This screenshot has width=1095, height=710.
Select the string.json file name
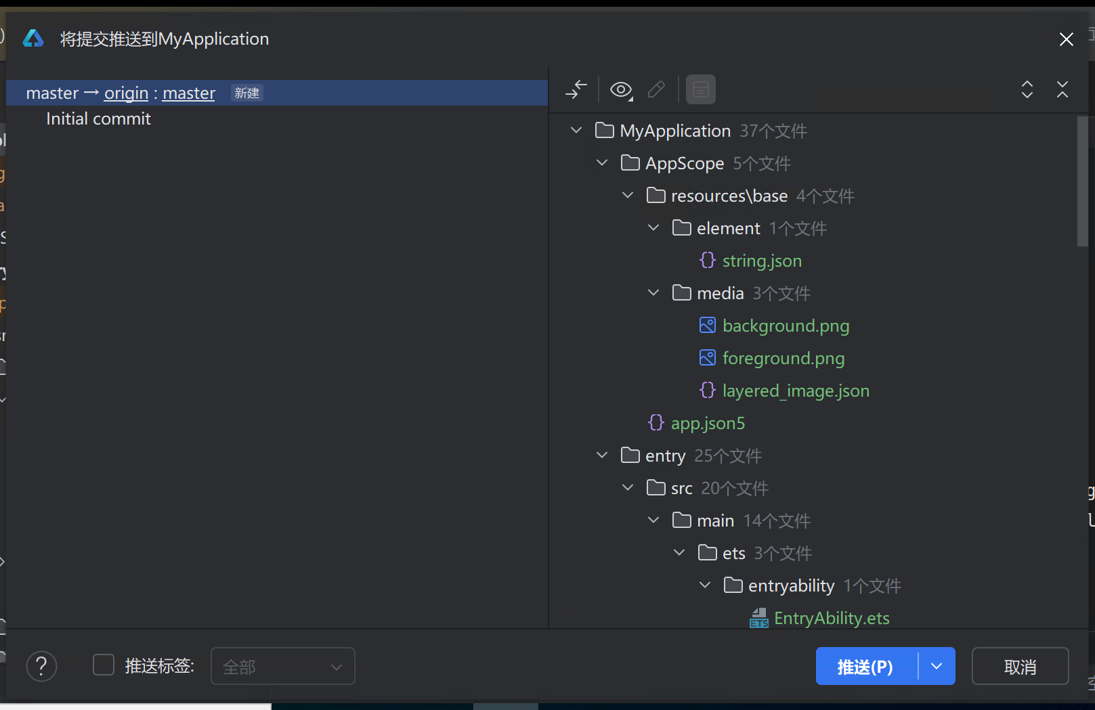pos(762,261)
